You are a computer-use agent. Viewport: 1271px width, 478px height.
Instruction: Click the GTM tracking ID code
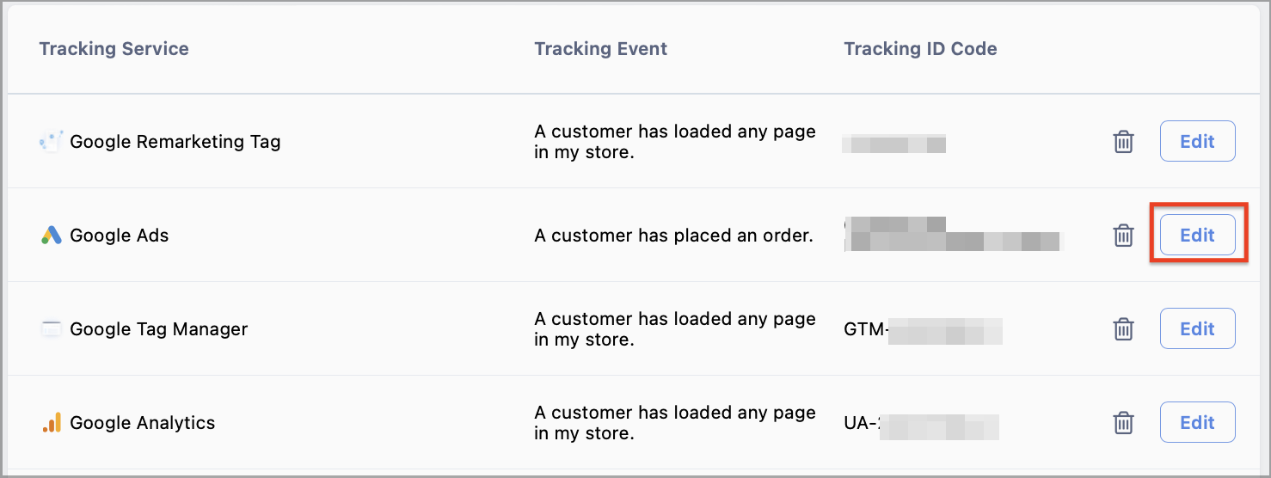coord(923,329)
